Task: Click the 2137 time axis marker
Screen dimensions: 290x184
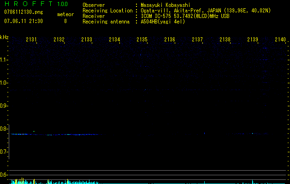Action: point(197,40)
